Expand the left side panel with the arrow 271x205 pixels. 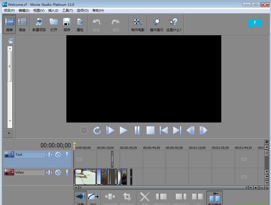coord(9,133)
